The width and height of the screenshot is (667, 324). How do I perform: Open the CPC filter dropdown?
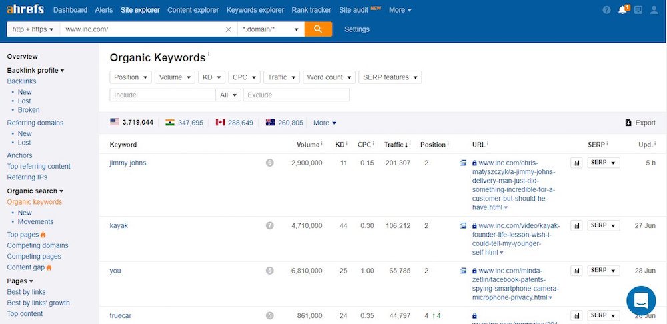tap(244, 77)
